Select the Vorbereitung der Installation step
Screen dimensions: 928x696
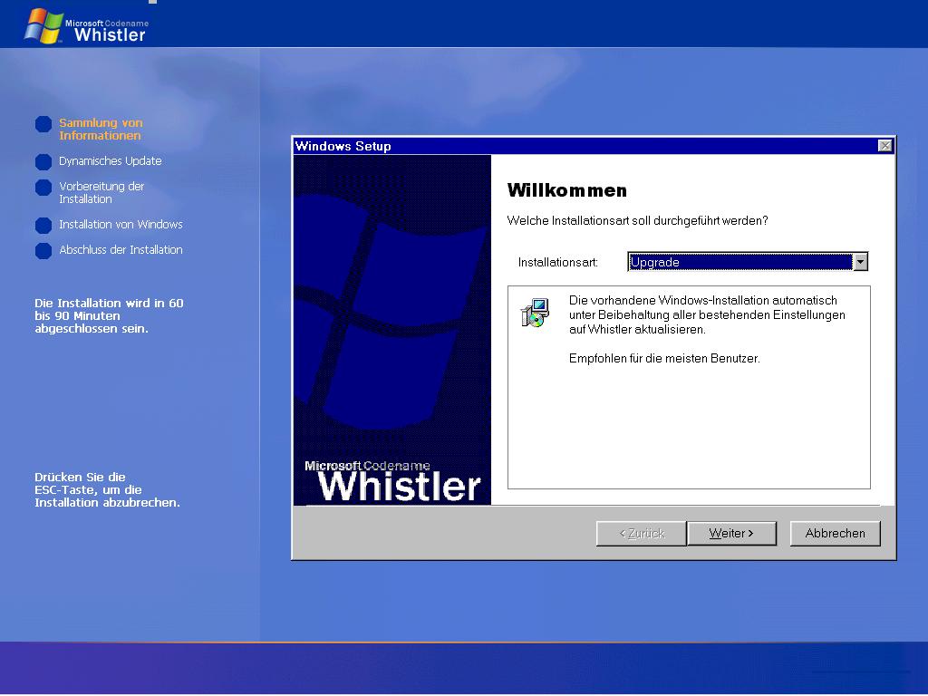tap(101, 192)
